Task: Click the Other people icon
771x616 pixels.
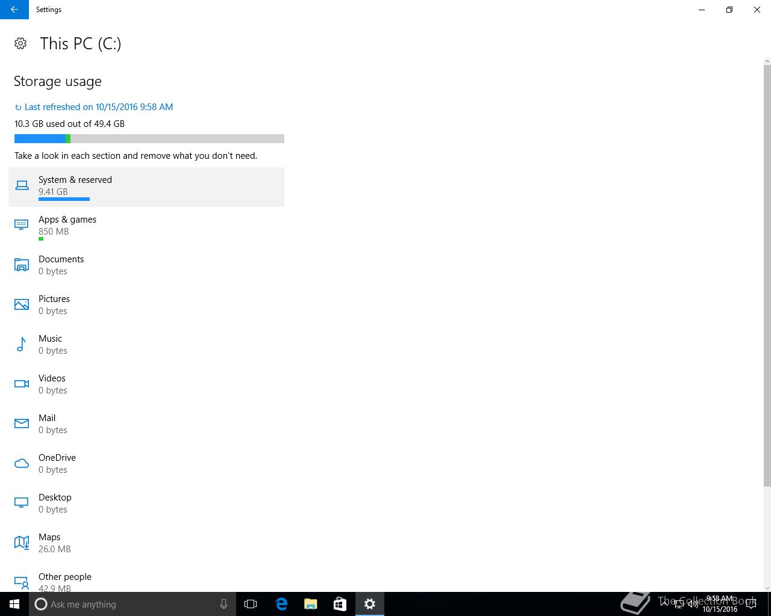Action: tap(22, 582)
